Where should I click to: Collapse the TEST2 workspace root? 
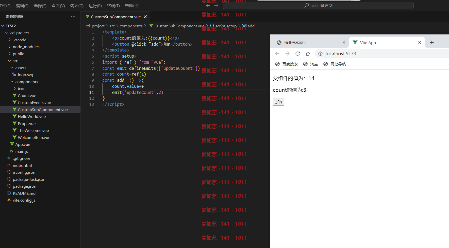[40, 26]
